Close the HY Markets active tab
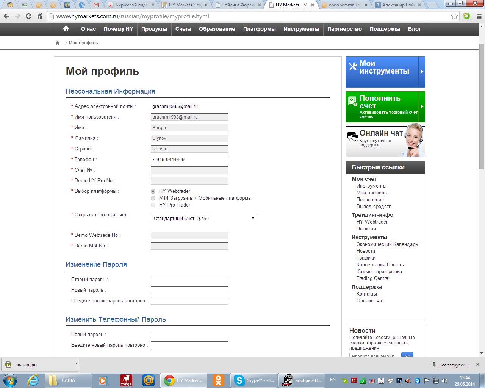Image resolution: width=485 pixels, height=388 pixels. (x=313, y=5)
